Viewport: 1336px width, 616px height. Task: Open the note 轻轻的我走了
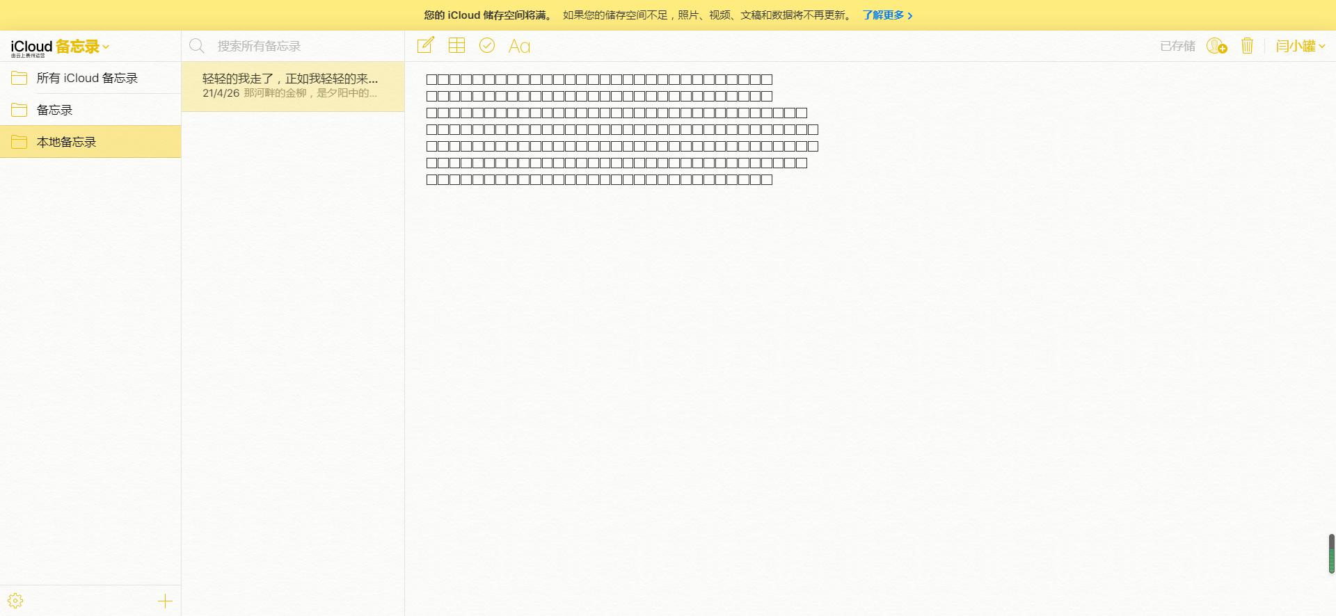point(293,86)
